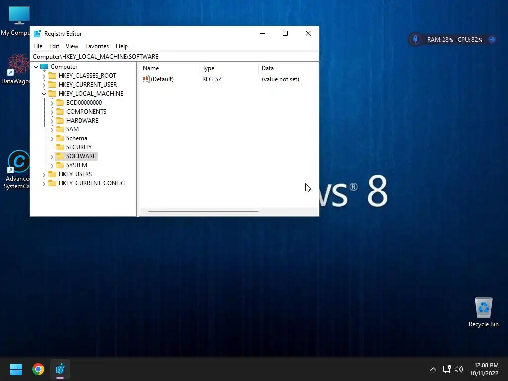Open the File menu
Image resolution: width=508 pixels, height=381 pixels.
pos(38,46)
